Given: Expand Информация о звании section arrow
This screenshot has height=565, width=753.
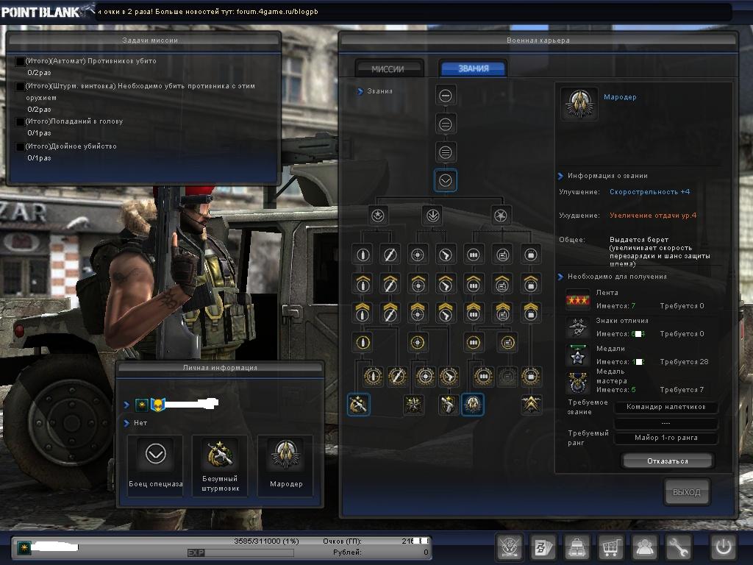Looking at the screenshot, I should 560,177.
